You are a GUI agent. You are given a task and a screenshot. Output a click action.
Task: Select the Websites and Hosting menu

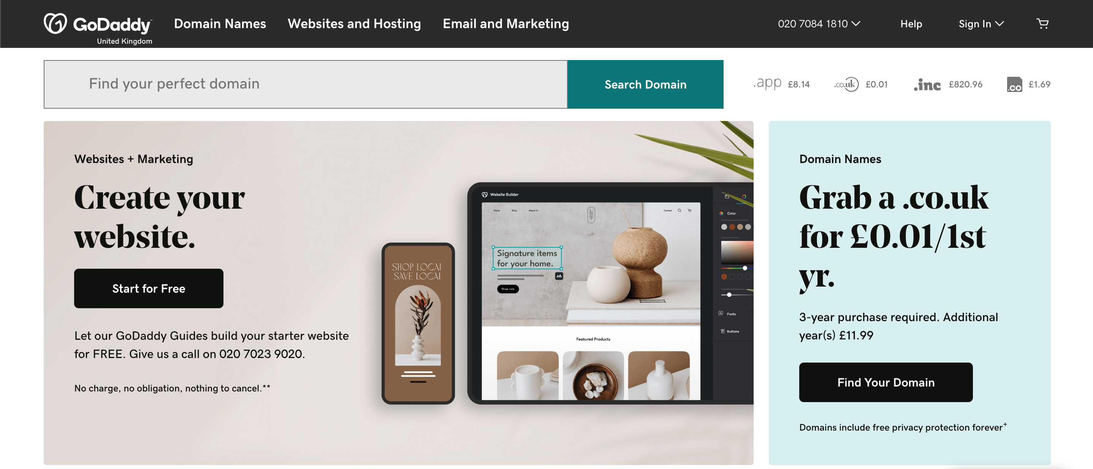354,23
